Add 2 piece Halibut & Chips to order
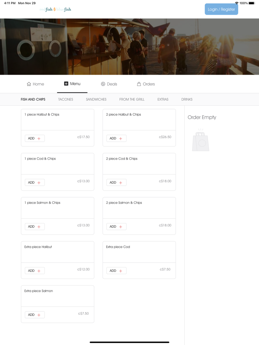Screen dimensions: 259x345 point(117,139)
